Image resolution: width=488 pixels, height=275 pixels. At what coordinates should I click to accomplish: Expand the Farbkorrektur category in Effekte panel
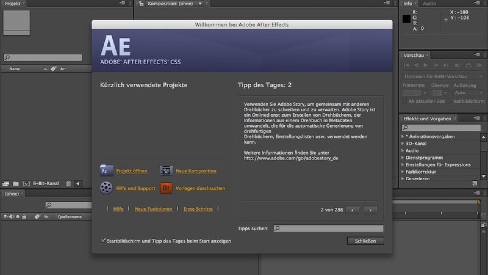coord(403,172)
